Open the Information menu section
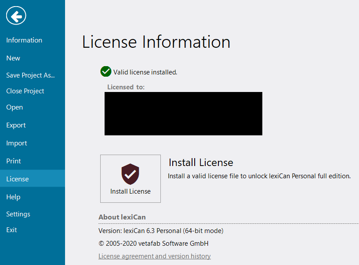The image size is (359, 265). coord(24,40)
